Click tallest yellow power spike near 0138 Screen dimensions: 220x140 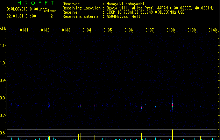coord(172,134)
